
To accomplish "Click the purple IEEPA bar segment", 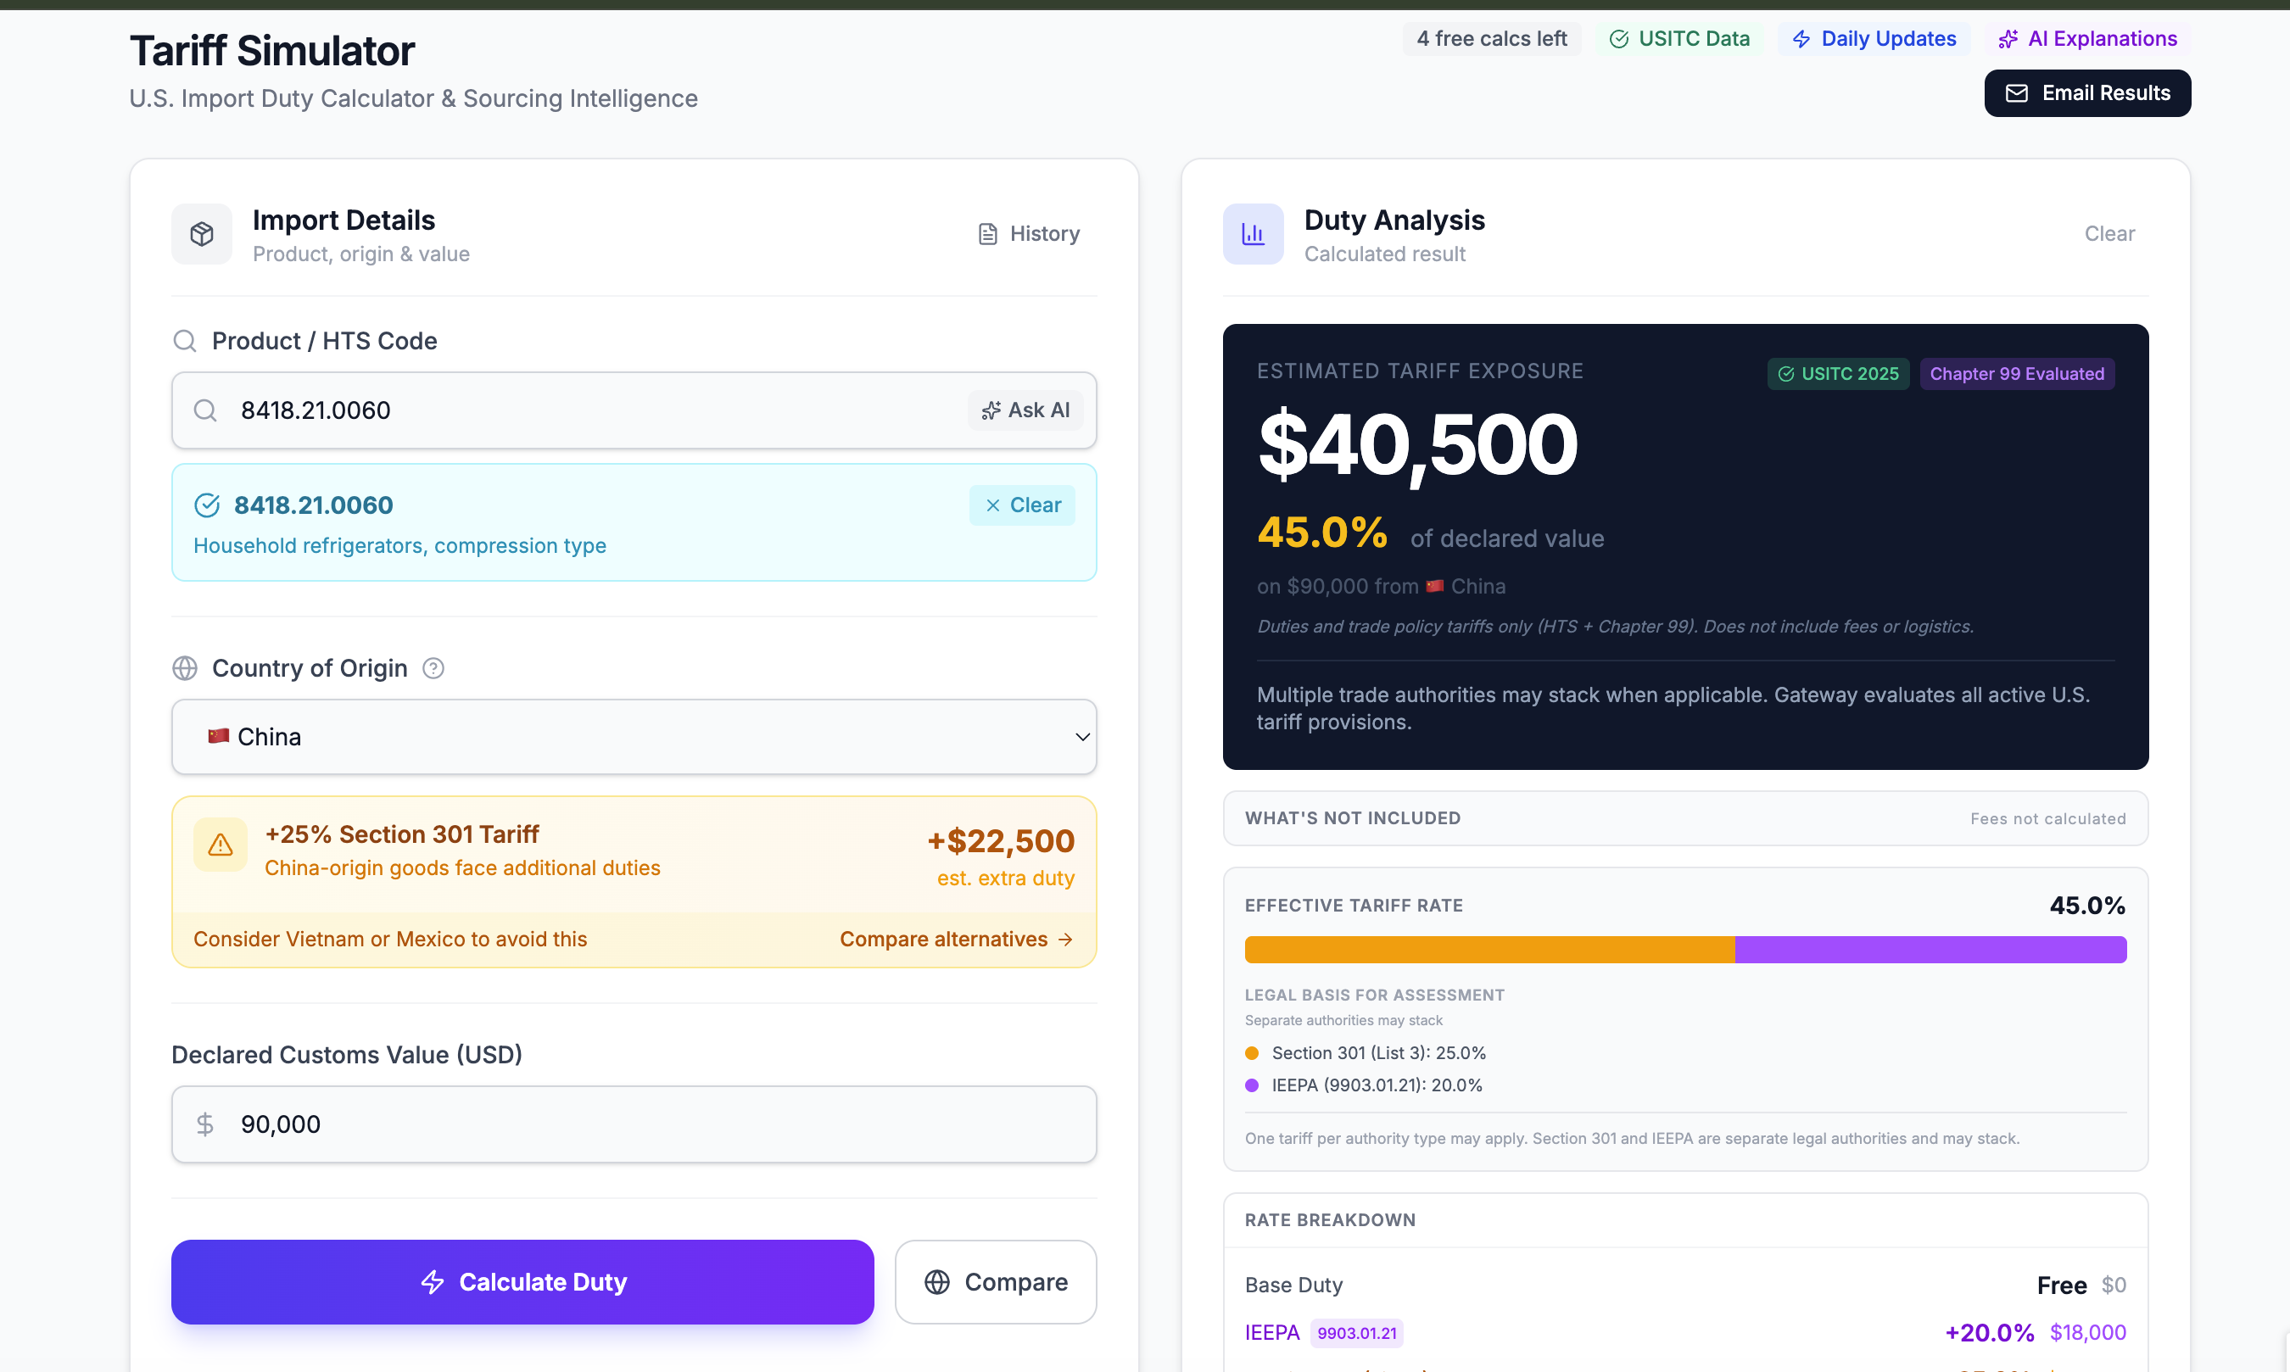I will click(x=1930, y=950).
